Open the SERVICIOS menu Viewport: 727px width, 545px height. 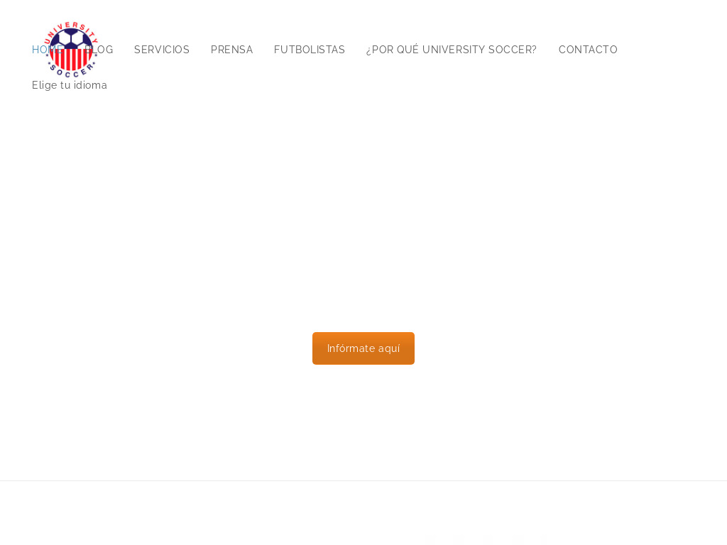click(162, 50)
